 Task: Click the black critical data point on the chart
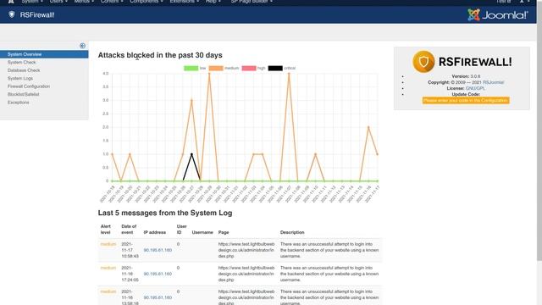tap(191, 154)
